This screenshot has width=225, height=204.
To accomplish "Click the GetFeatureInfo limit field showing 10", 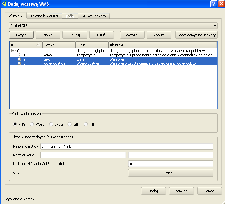I will coord(170,164).
